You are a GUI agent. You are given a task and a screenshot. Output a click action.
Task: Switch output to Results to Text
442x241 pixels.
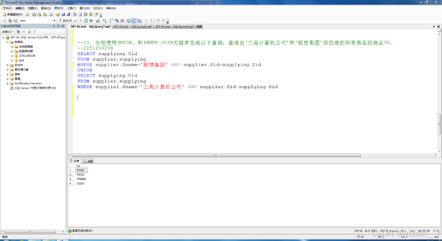[129, 21]
